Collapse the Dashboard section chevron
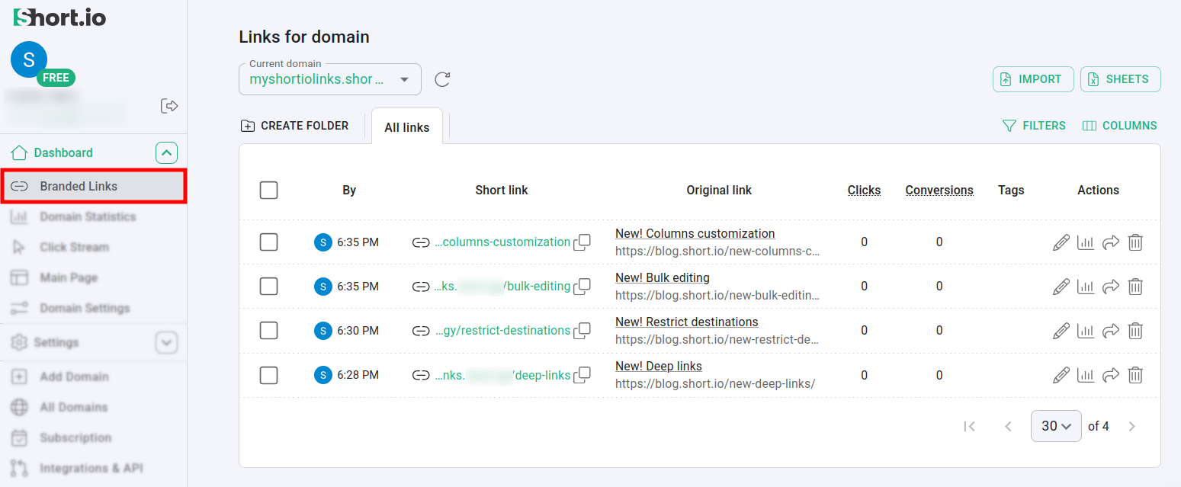This screenshot has width=1181, height=487. [166, 153]
